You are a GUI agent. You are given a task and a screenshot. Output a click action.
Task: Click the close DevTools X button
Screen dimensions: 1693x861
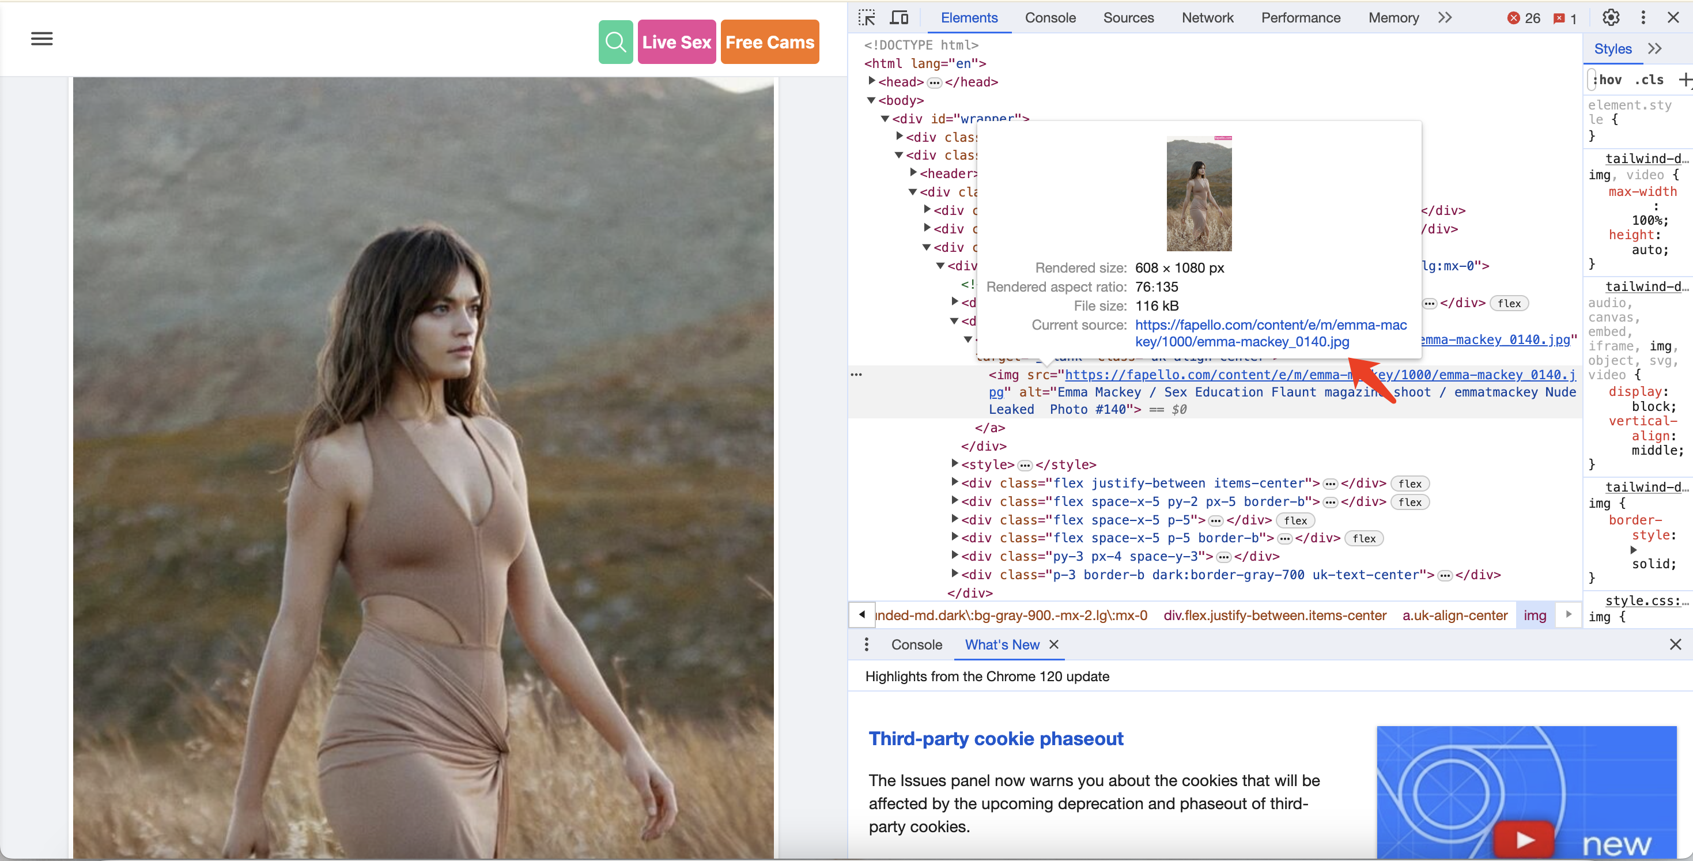click(x=1673, y=17)
